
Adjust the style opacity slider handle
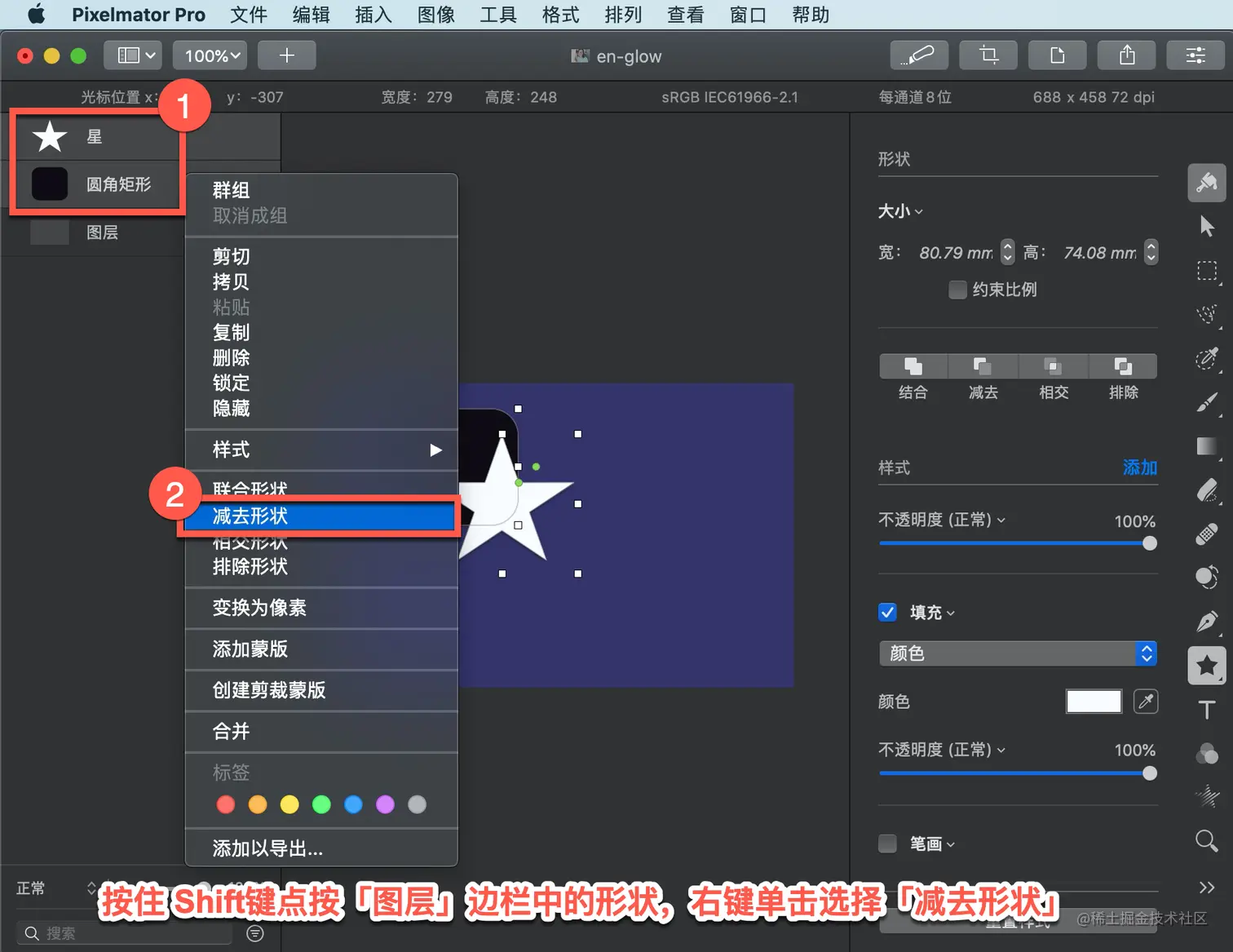(x=1150, y=543)
